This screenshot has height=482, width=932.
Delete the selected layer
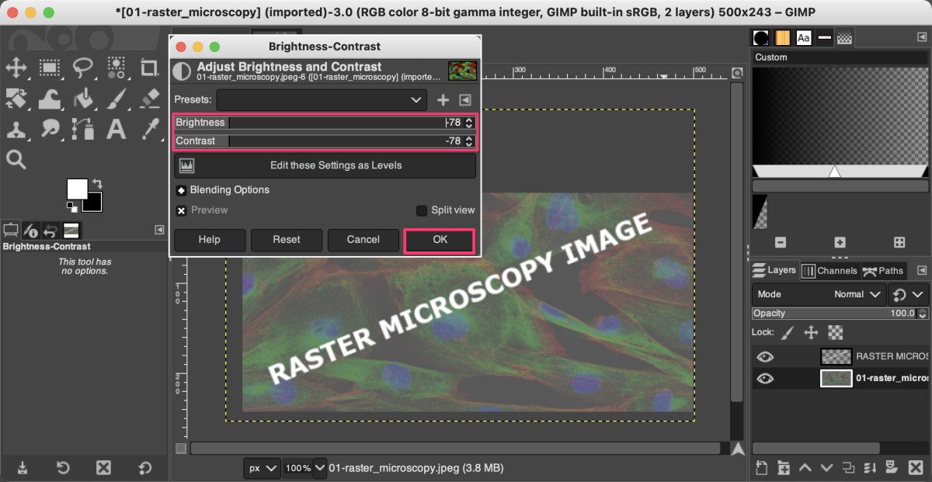click(915, 467)
